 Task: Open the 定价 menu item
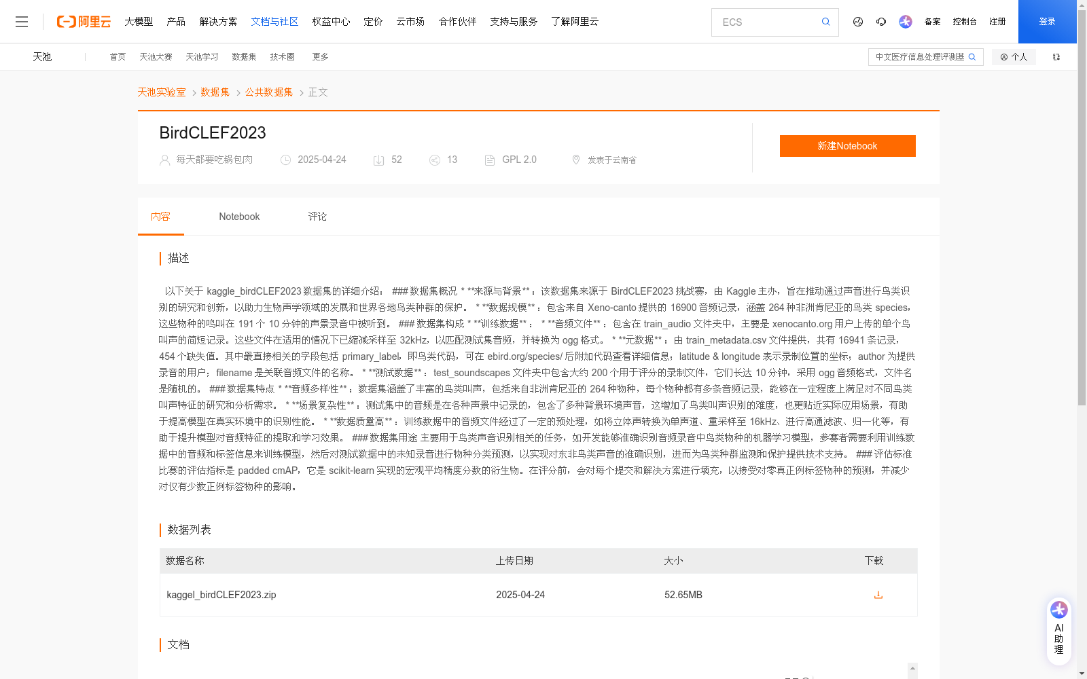pyautogui.click(x=373, y=22)
